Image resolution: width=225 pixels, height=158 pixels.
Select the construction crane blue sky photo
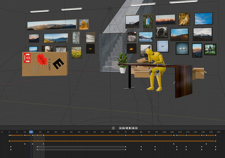coord(203,19)
